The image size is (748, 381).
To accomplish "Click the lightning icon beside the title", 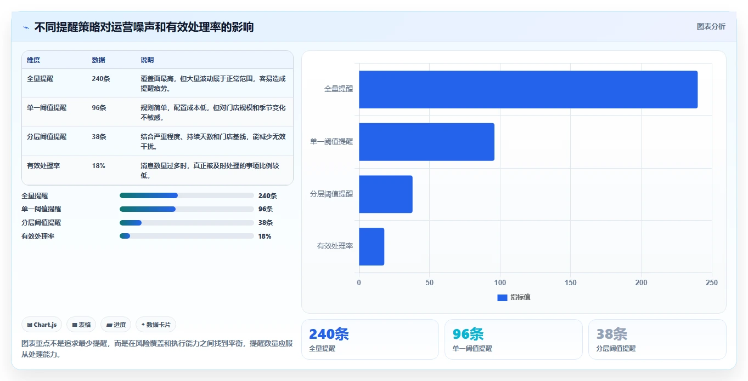I will (x=26, y=27).
